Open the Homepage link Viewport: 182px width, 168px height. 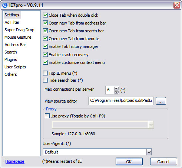tap(15, 161)
